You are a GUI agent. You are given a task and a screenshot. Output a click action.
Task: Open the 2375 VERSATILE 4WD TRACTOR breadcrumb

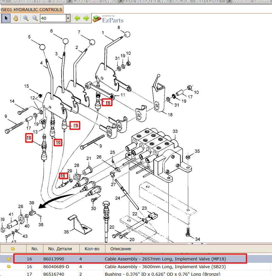tap(175, 1)
